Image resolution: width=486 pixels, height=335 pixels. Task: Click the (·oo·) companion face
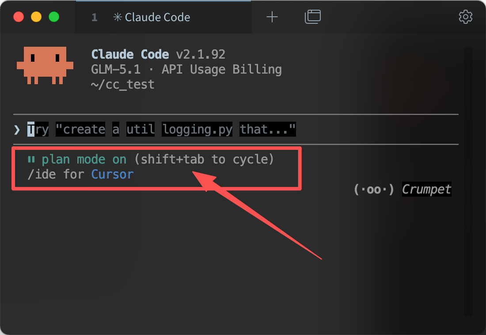click(374, 189)
